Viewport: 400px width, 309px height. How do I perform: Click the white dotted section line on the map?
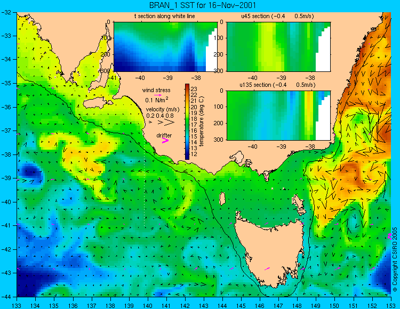145,183
